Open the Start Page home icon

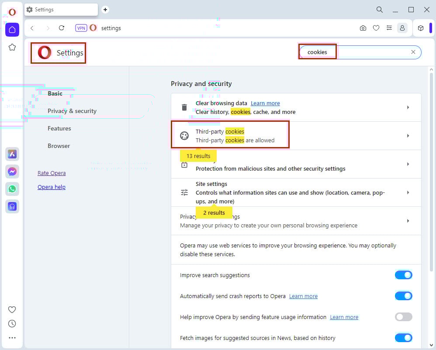click(x=12, y=29)
